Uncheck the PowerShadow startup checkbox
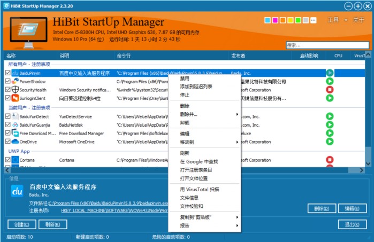Screen dimensions: 374x242 click(7, 82)
